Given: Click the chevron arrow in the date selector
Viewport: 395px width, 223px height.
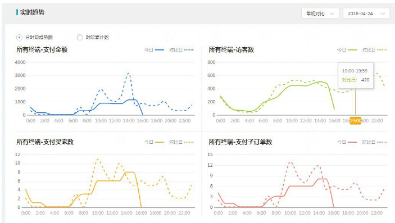Looking at the screenshot, I should tap(383, 13).
